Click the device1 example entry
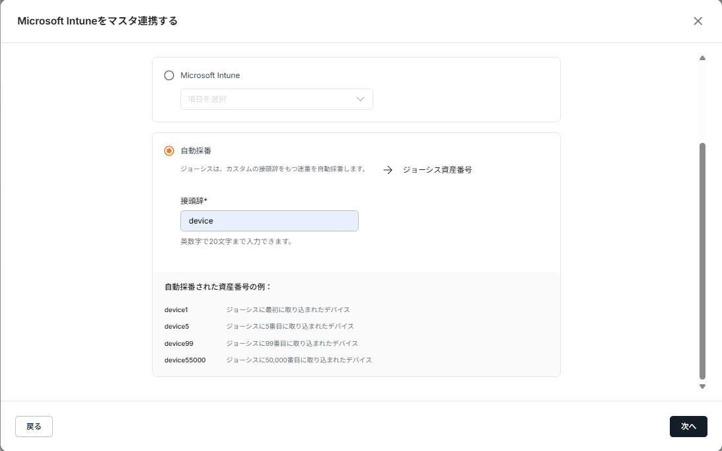 point(175,309)
